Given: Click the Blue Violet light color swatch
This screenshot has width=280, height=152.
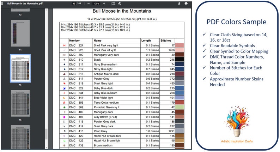Looking at the screenshot, I should (x=179, y=98).
